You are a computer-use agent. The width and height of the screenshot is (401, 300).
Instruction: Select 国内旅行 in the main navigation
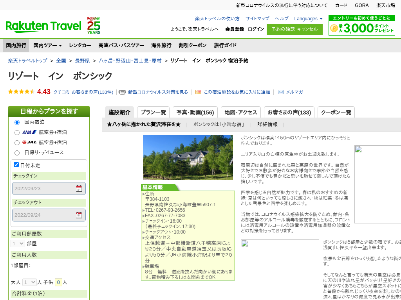click(16, 45)
